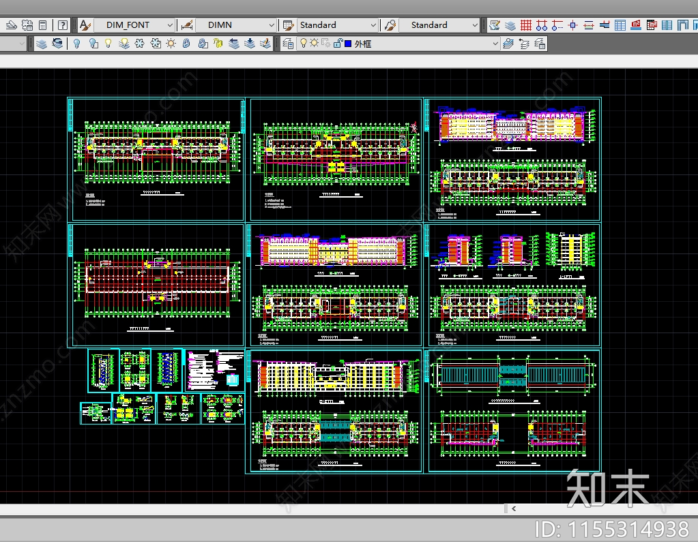Toggle the 外框 layer freeze sun icon
Image resolution: width=698 pixels, height=556 pixels.
315,44
